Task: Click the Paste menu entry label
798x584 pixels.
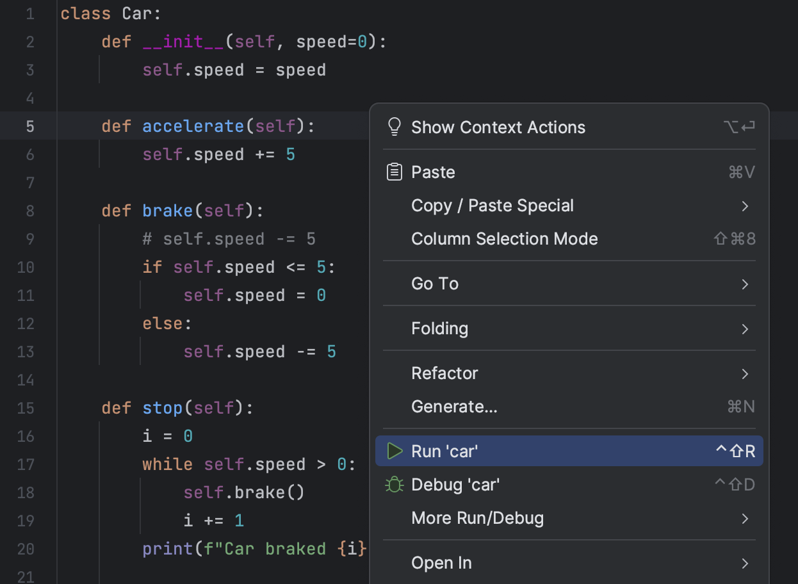Action: pyautogui.click(x=433, y=172)
